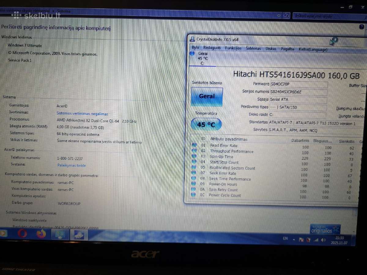Click ramas-PC beside 'Kompiuterio pavadinimas'

[65, 183]
